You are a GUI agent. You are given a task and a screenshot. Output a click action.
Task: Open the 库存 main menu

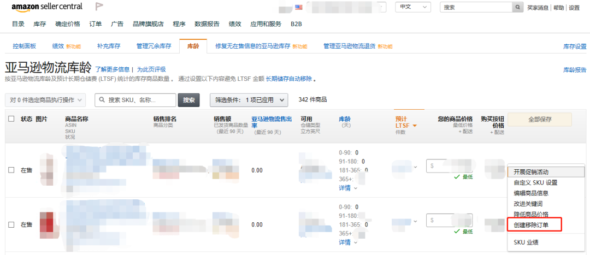tap(39, 24)
